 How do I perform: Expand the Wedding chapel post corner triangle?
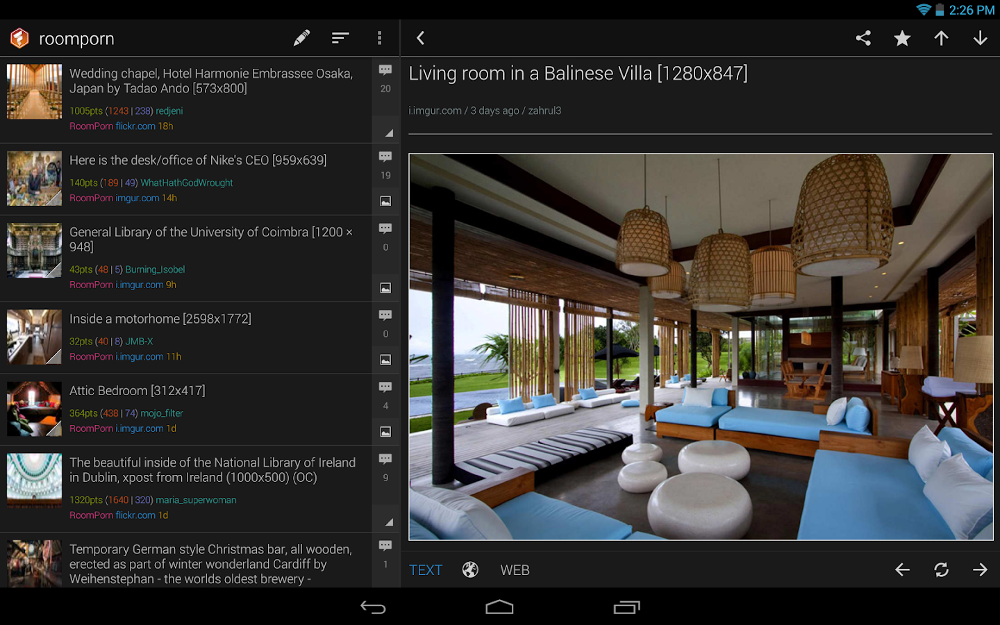(389, 133)
